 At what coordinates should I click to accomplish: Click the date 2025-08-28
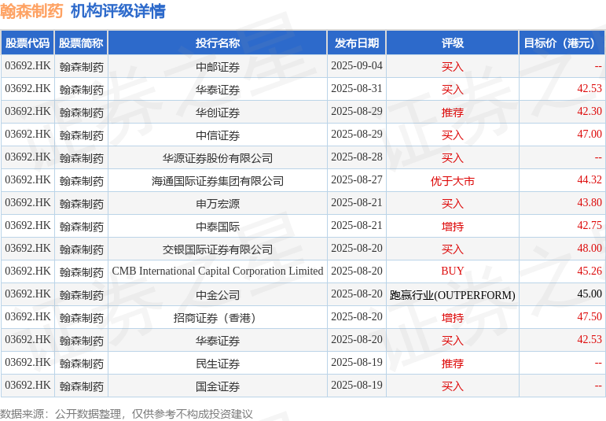click(x=357, y=157)
